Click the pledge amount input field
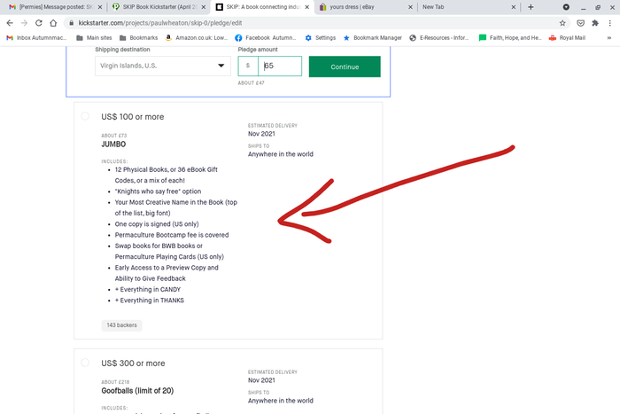The image size is (620, 414). tap(280, 66)
